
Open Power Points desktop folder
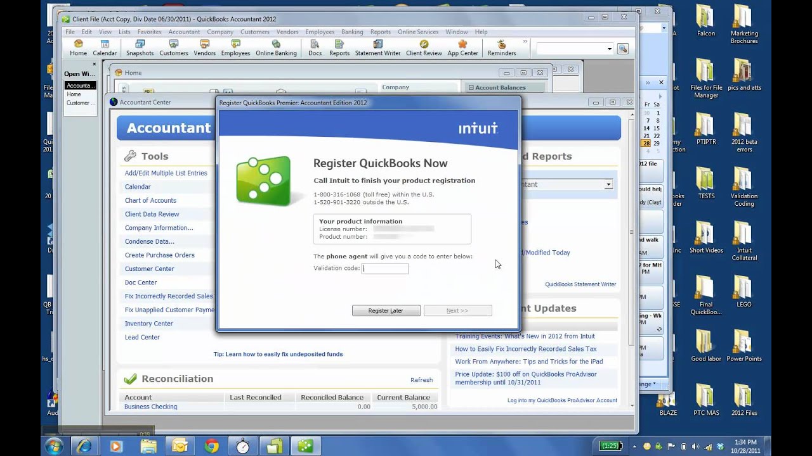pyautogui.click(x=744, y=346)
